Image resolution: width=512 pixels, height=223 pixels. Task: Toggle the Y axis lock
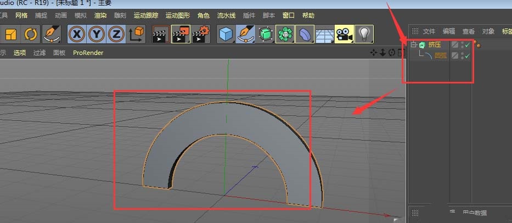[97, 35]
